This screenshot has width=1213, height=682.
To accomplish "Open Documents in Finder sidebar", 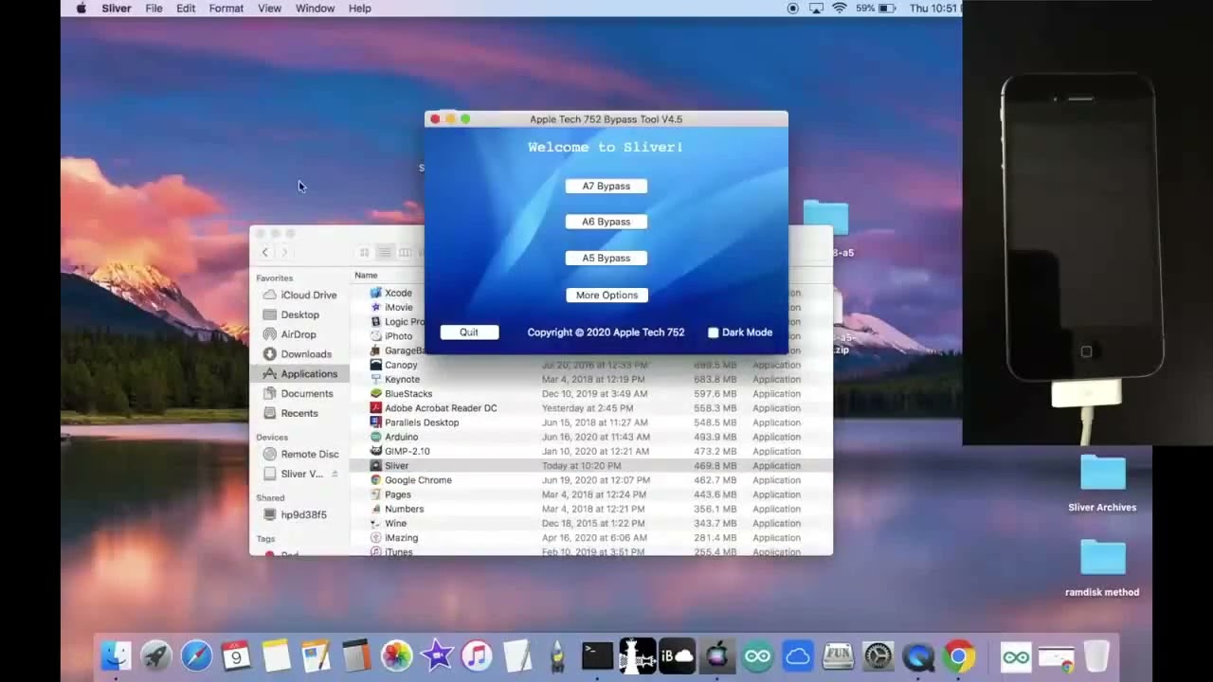I will click(299, 393).
